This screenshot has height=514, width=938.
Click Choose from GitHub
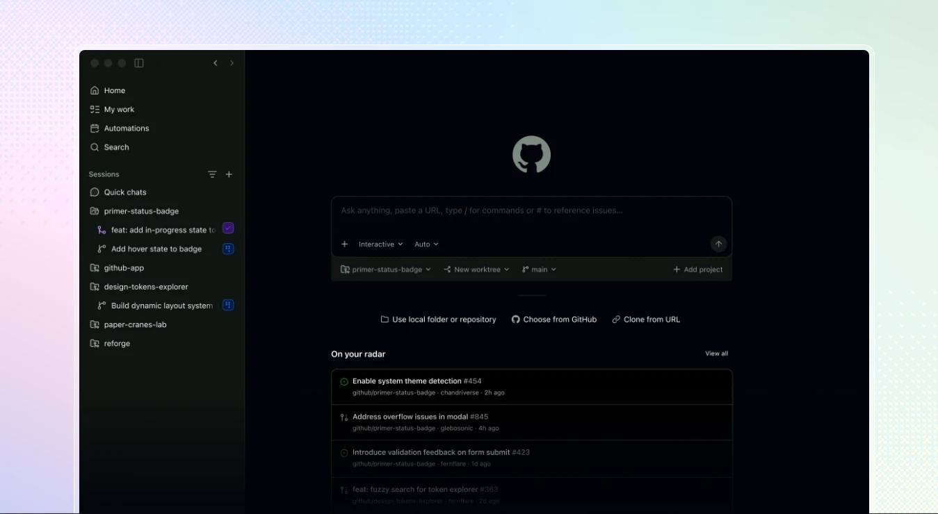554,320
